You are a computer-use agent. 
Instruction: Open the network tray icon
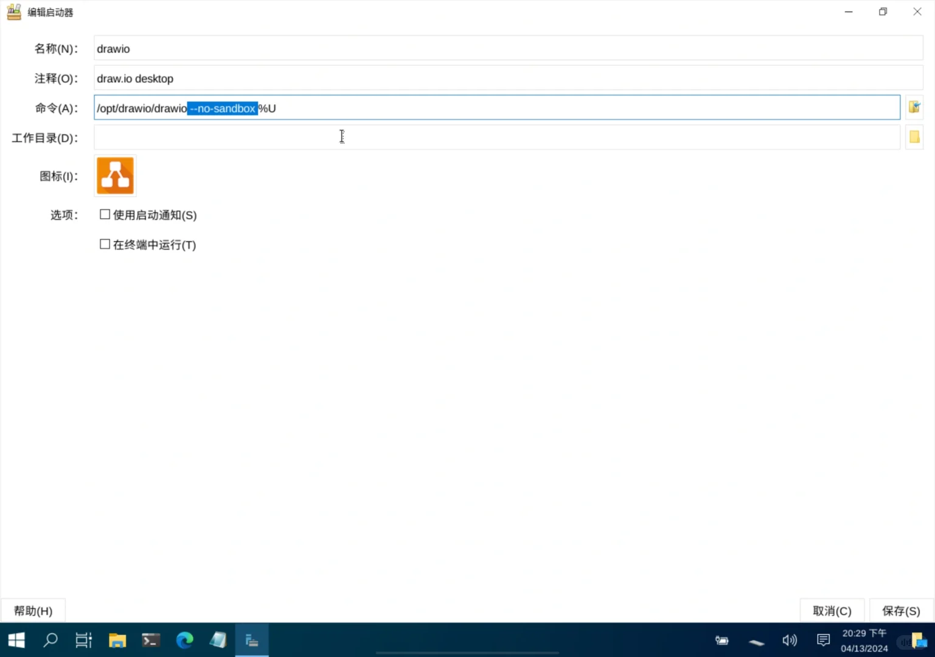click(756, 641)
